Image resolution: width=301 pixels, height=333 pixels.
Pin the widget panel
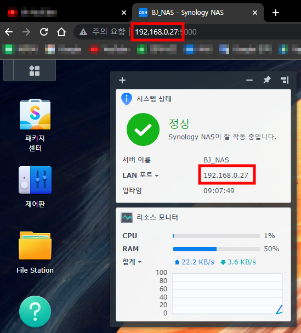pyautogui.click(x=267, y=80)
